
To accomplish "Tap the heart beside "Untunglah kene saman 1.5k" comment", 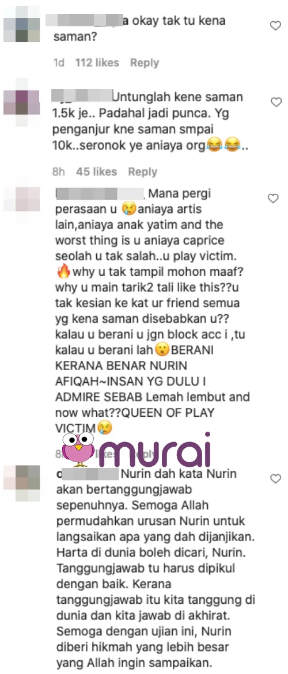I will click(275, 102).
